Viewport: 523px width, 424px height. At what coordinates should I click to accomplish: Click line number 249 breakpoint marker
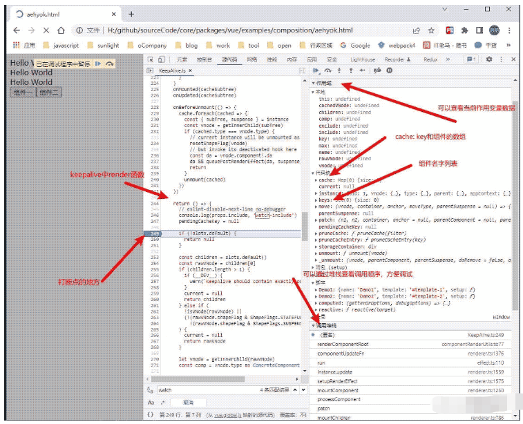click(153, 233)
